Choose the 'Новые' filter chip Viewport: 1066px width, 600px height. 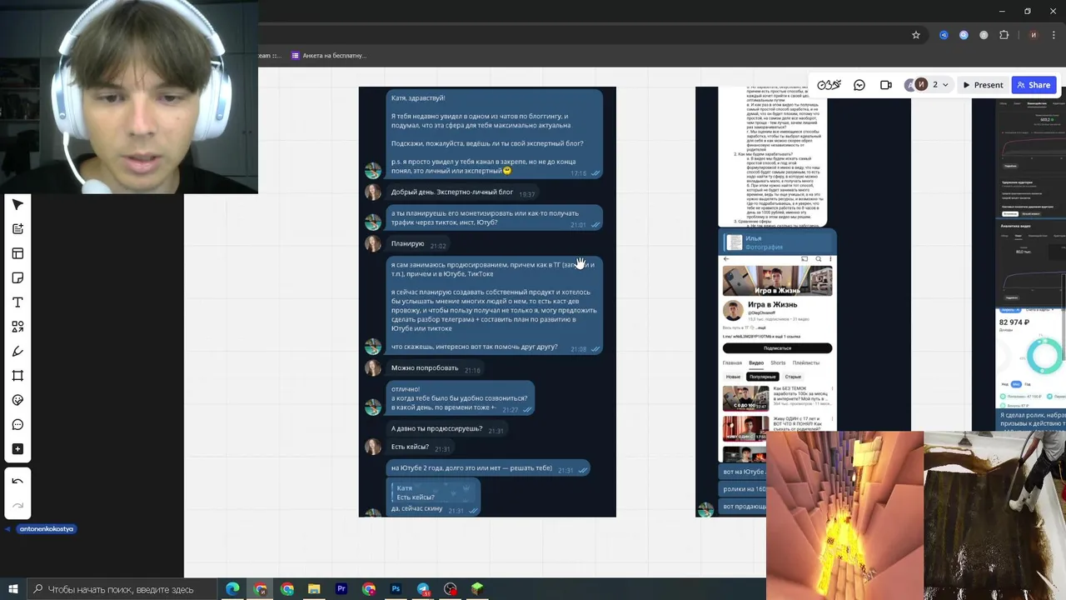point(733,377)
